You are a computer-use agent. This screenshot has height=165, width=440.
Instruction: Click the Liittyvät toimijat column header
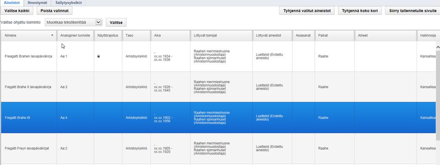tap(221, 36)
